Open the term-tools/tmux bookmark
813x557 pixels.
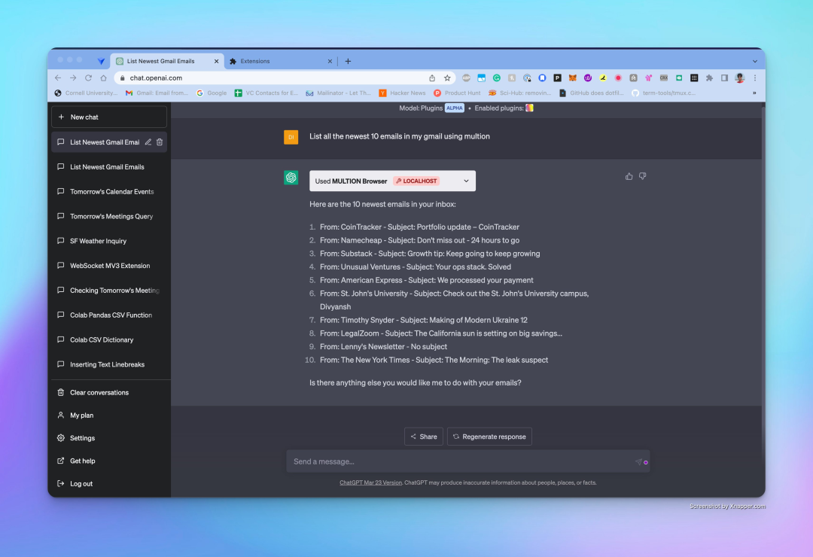coord(664,93)
